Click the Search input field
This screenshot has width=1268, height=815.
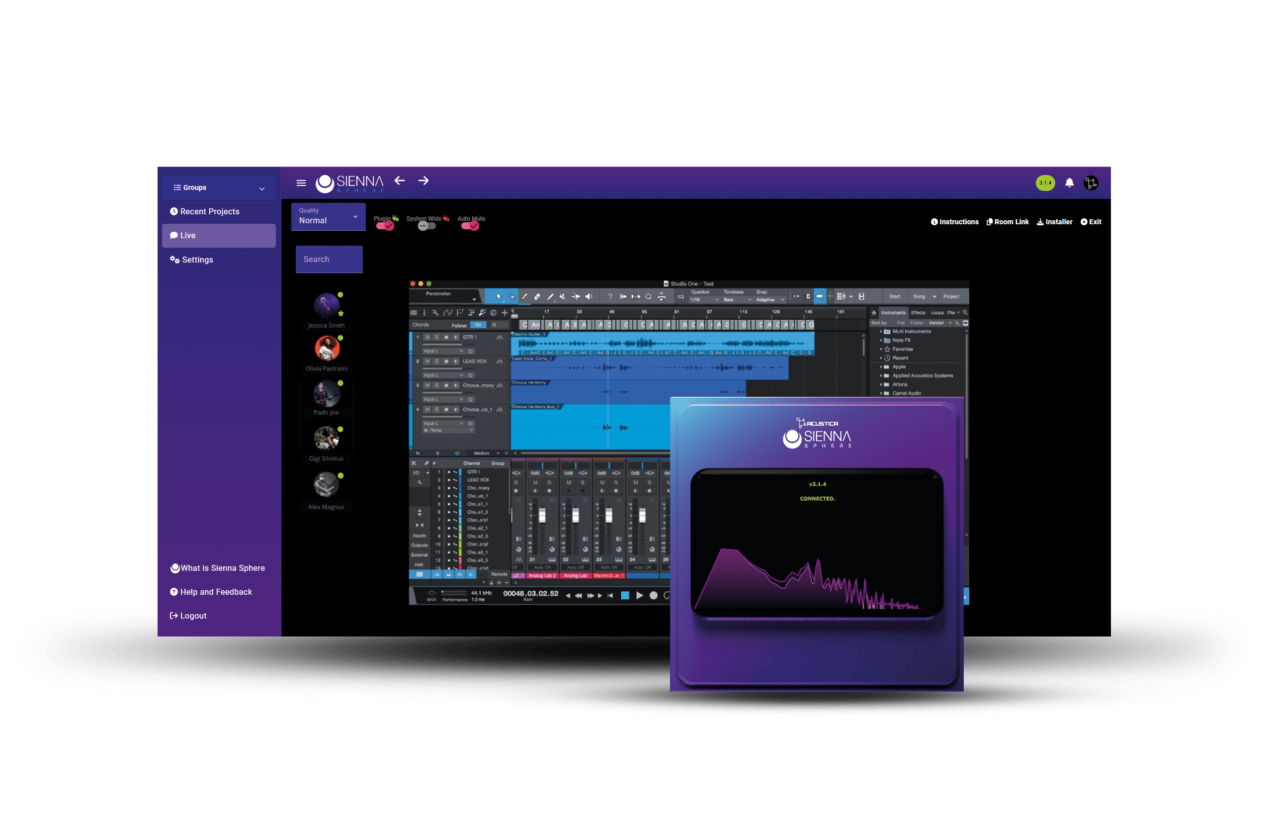pos(329,260)
